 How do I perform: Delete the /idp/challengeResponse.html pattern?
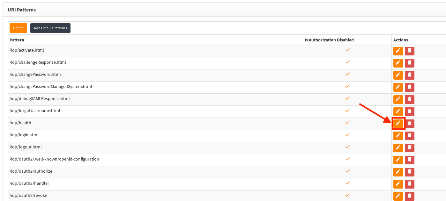pos(410,63)
